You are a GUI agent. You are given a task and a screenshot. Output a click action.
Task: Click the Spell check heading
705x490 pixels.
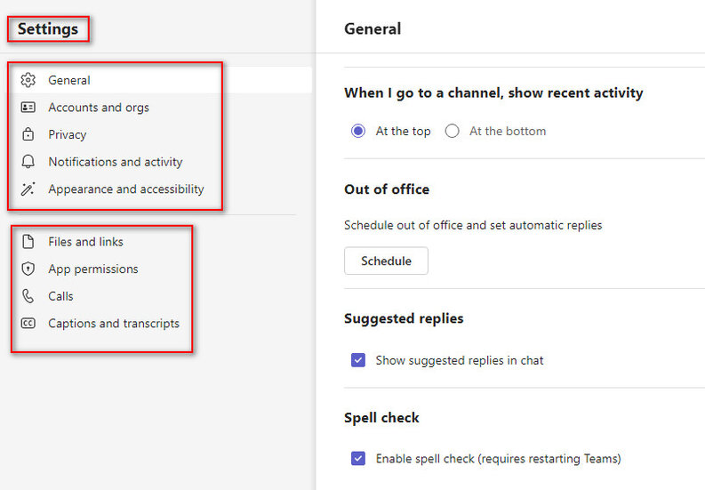pyautogui.click(x=381, y=418)
